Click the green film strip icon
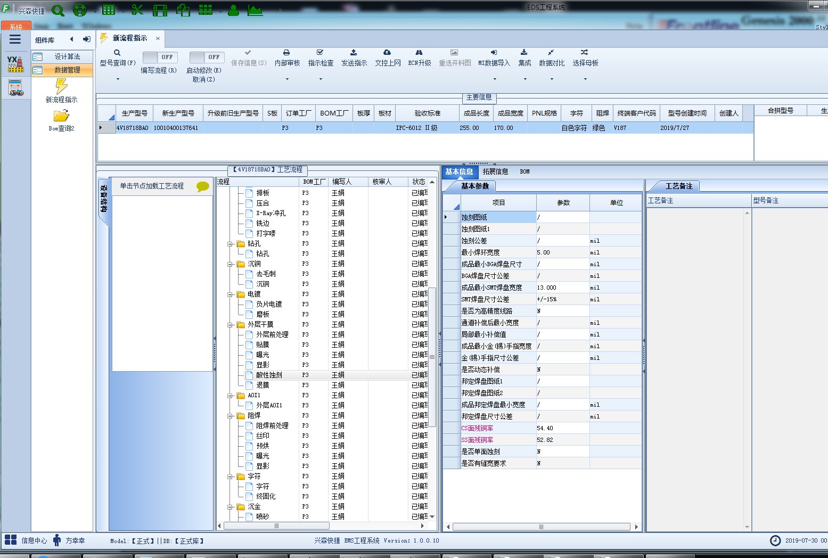828x558 pixels. pos(160,10)
